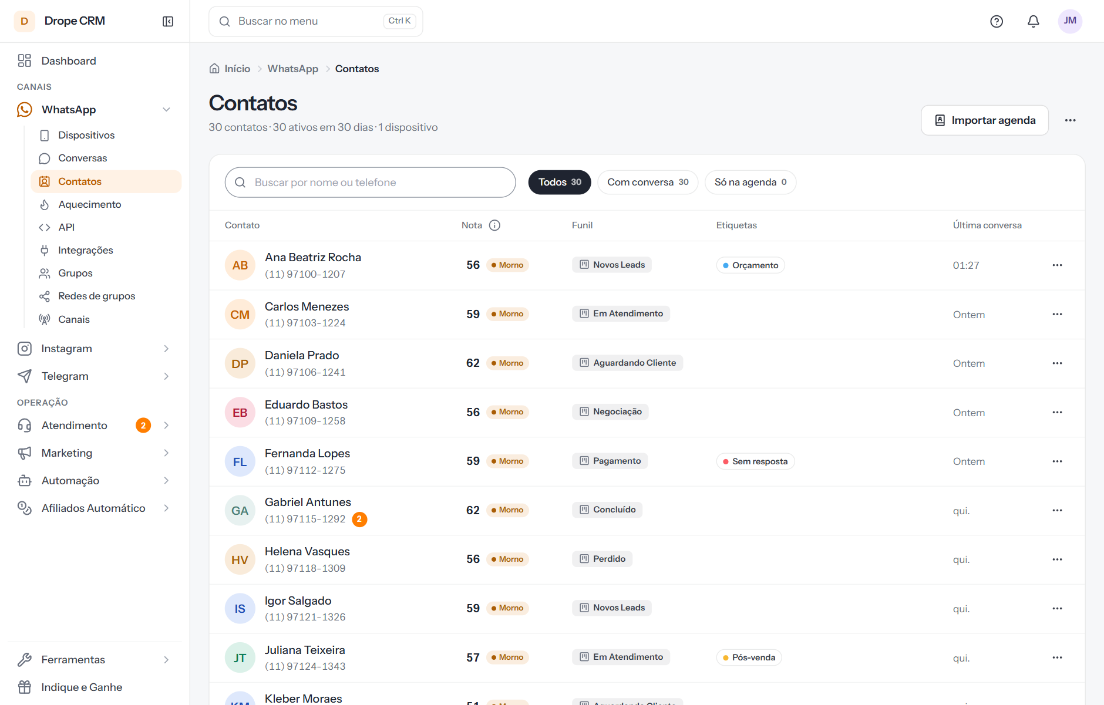Screen dimensions: 1104x705
Task: Click the Aguardando Cliente tag for Daniela Prado
Action: pyautogui.click(x=627, y=363)
